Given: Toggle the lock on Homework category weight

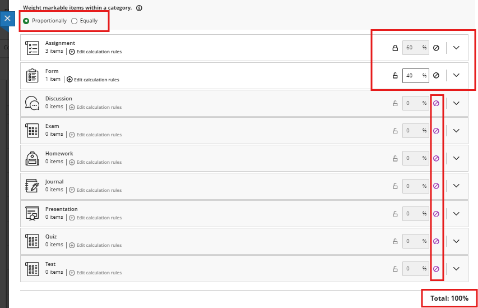Looking at the screenshot, I should [395, 158].
